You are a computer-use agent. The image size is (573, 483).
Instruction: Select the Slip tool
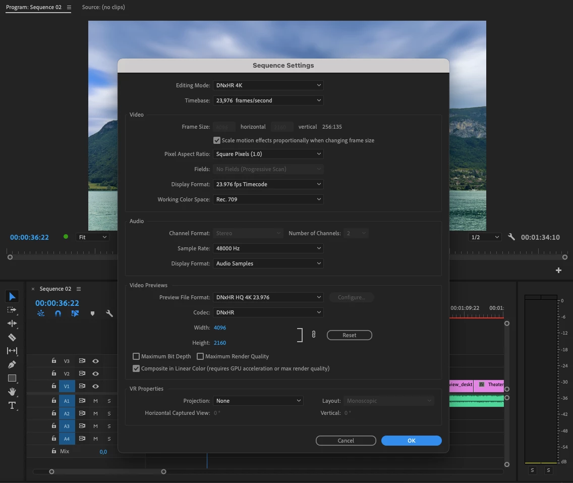[12, 351]
